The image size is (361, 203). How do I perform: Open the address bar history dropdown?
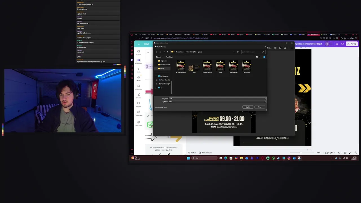[234, 52]
